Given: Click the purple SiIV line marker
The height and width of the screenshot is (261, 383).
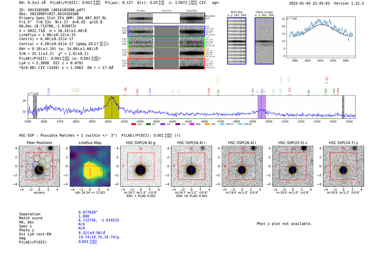Looking at the screenshot, I should [x=48, y=91].
